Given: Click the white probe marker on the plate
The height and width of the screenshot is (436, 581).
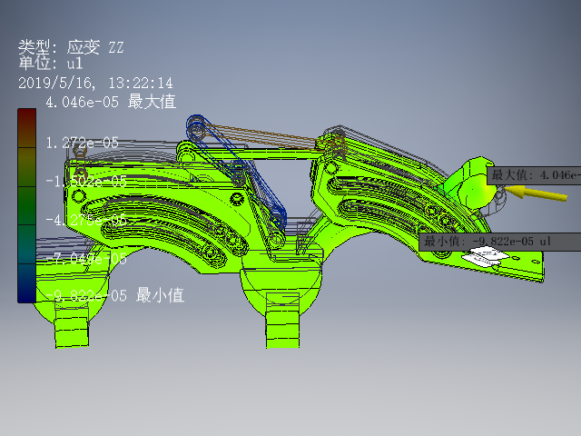Looking at the screenshot, I should coord(485,256).
